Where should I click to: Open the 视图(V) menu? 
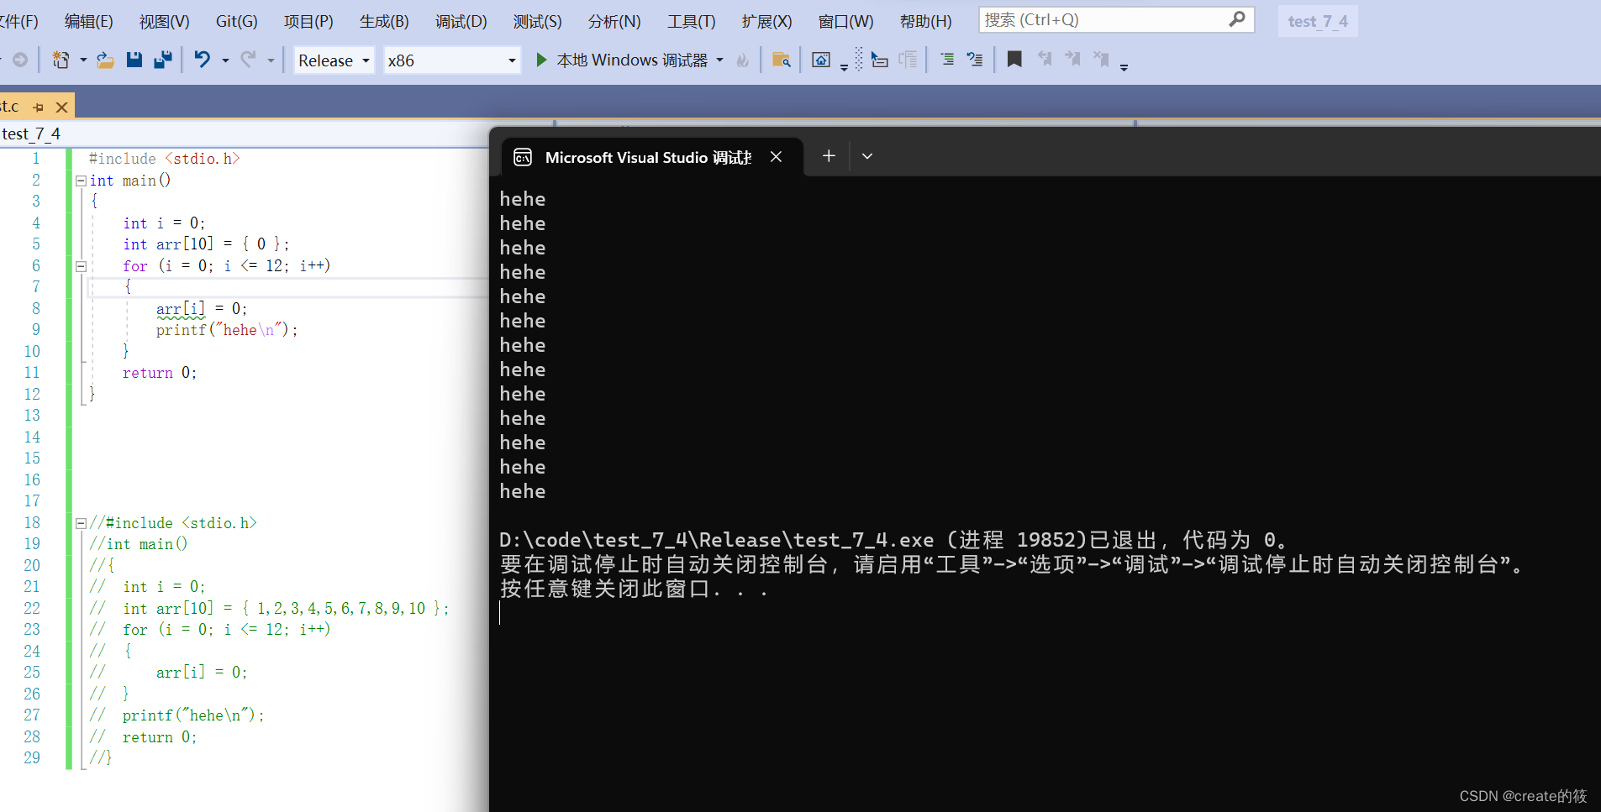[x=164, y=21]
